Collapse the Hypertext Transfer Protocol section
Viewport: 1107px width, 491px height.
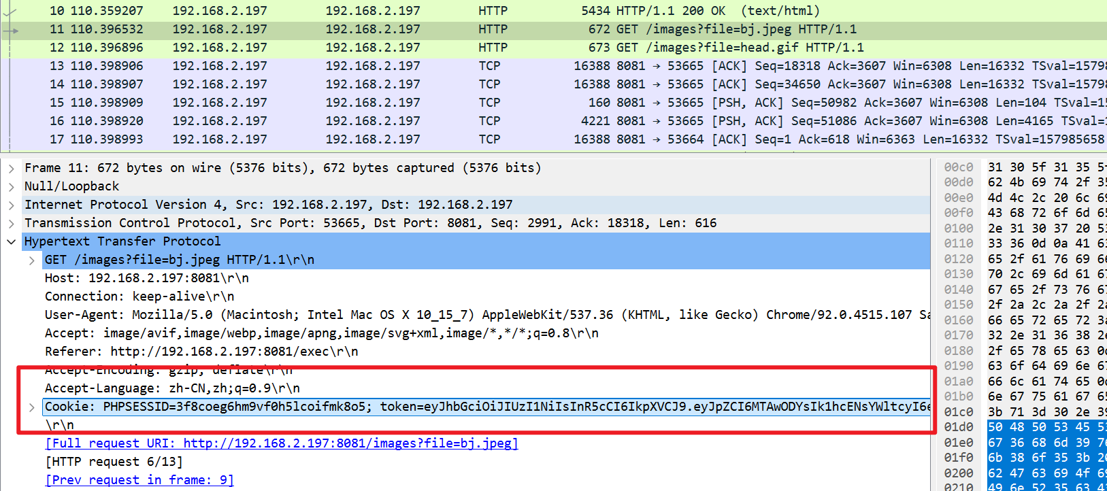point(11,241)
